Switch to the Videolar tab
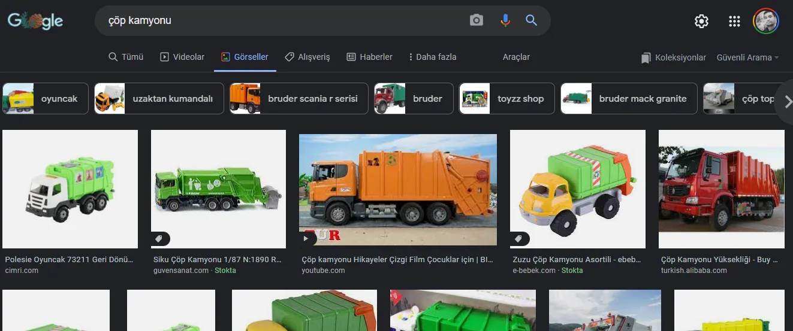Screen dimensions: 793x331 (x=182, y=57)
